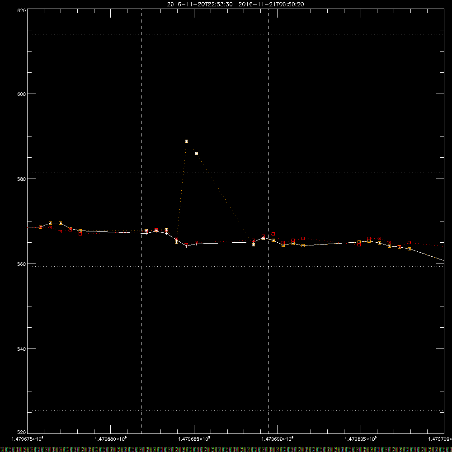Click the y-axis label 560
The height and width of the screenshot is (452, 452).
click(22, 264)
